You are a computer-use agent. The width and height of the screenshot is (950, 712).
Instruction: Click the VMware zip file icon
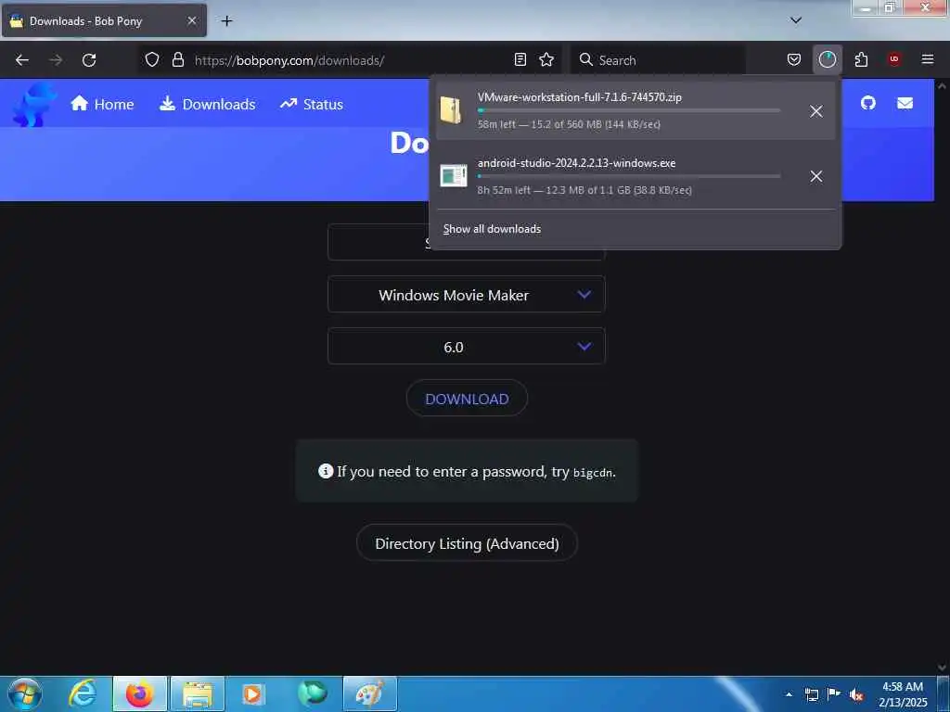coord(452,110)
